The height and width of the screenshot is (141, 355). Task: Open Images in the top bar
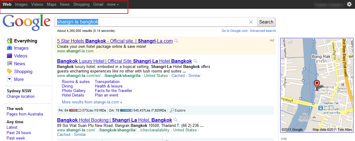pos(21,4)
